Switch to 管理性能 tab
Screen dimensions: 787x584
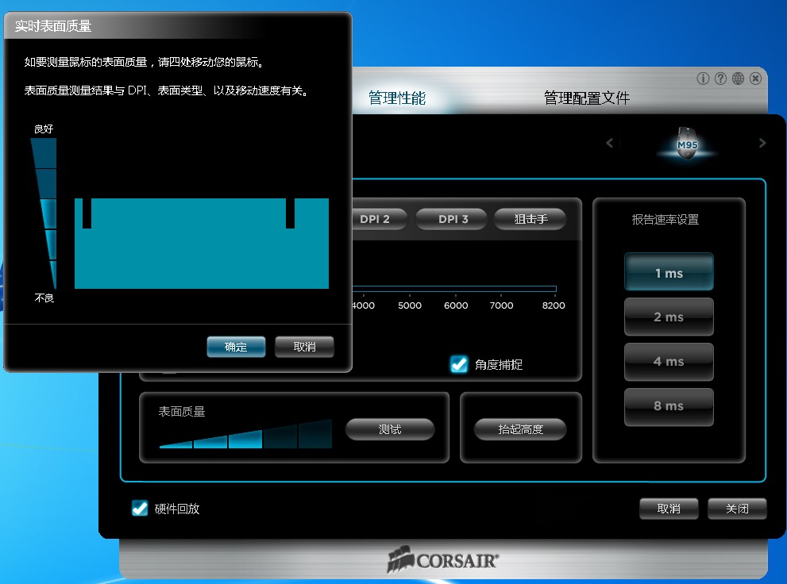pos(397,98)
